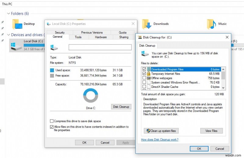Click scroll up arrow in Files to delete list
The height and width of the screenshot is (158, 244).
click(223, 70)
